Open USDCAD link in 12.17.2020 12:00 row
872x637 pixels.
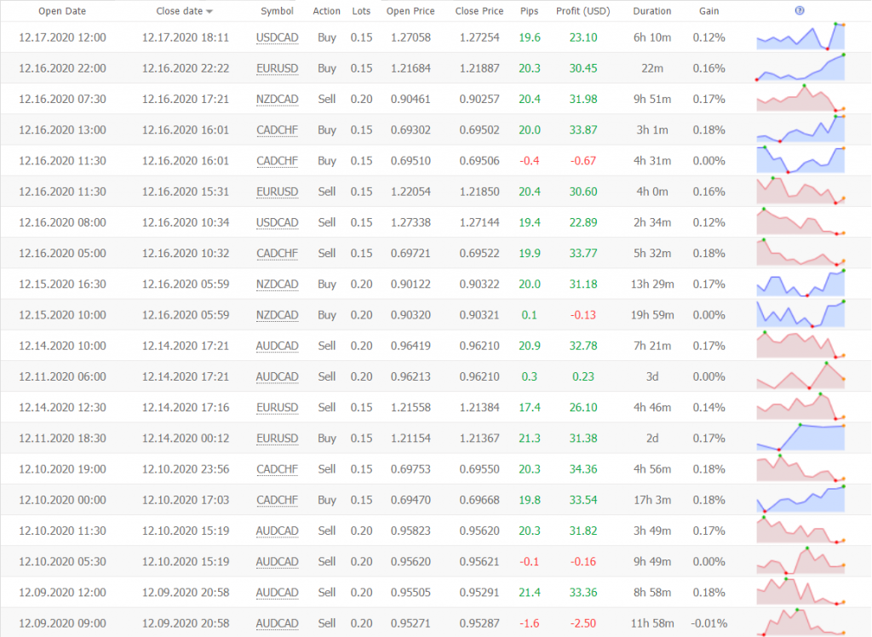coord(277,37)
